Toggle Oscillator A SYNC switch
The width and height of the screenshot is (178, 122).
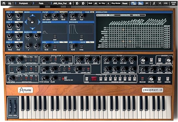[70, 60]
